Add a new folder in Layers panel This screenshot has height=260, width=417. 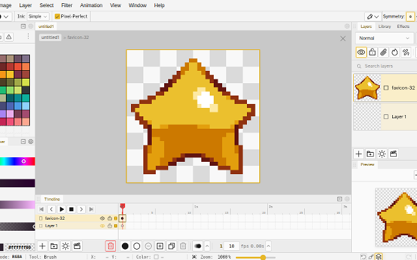click(x=370, y=154)
